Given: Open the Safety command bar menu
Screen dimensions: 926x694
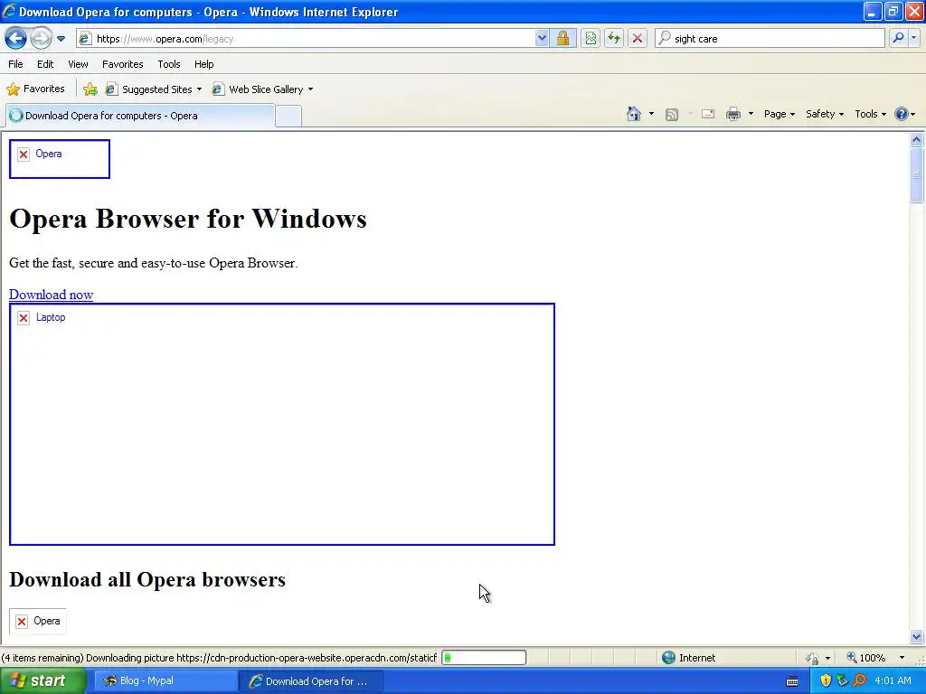Looking at the screenshot, I should tap(825, 114).
